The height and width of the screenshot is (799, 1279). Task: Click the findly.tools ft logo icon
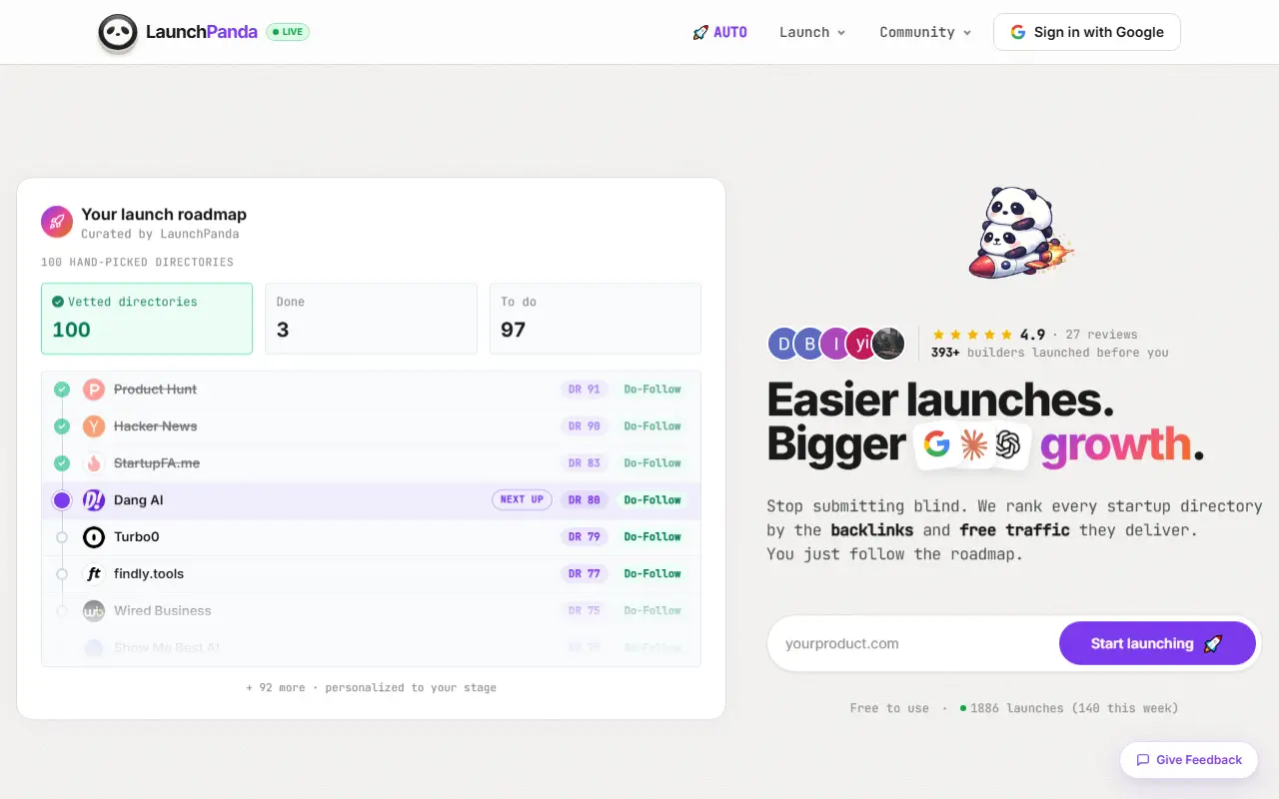(x=93, y=574)
